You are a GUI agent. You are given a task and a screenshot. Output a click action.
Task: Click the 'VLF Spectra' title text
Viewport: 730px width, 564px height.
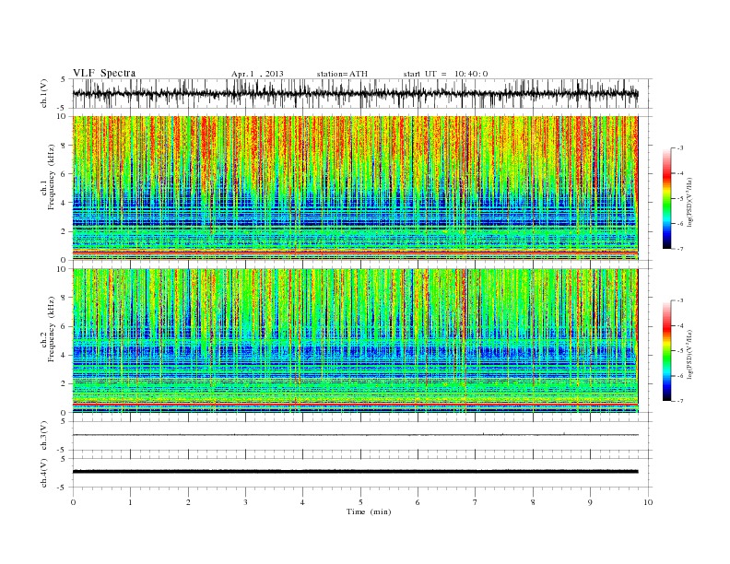pos(104,73)
